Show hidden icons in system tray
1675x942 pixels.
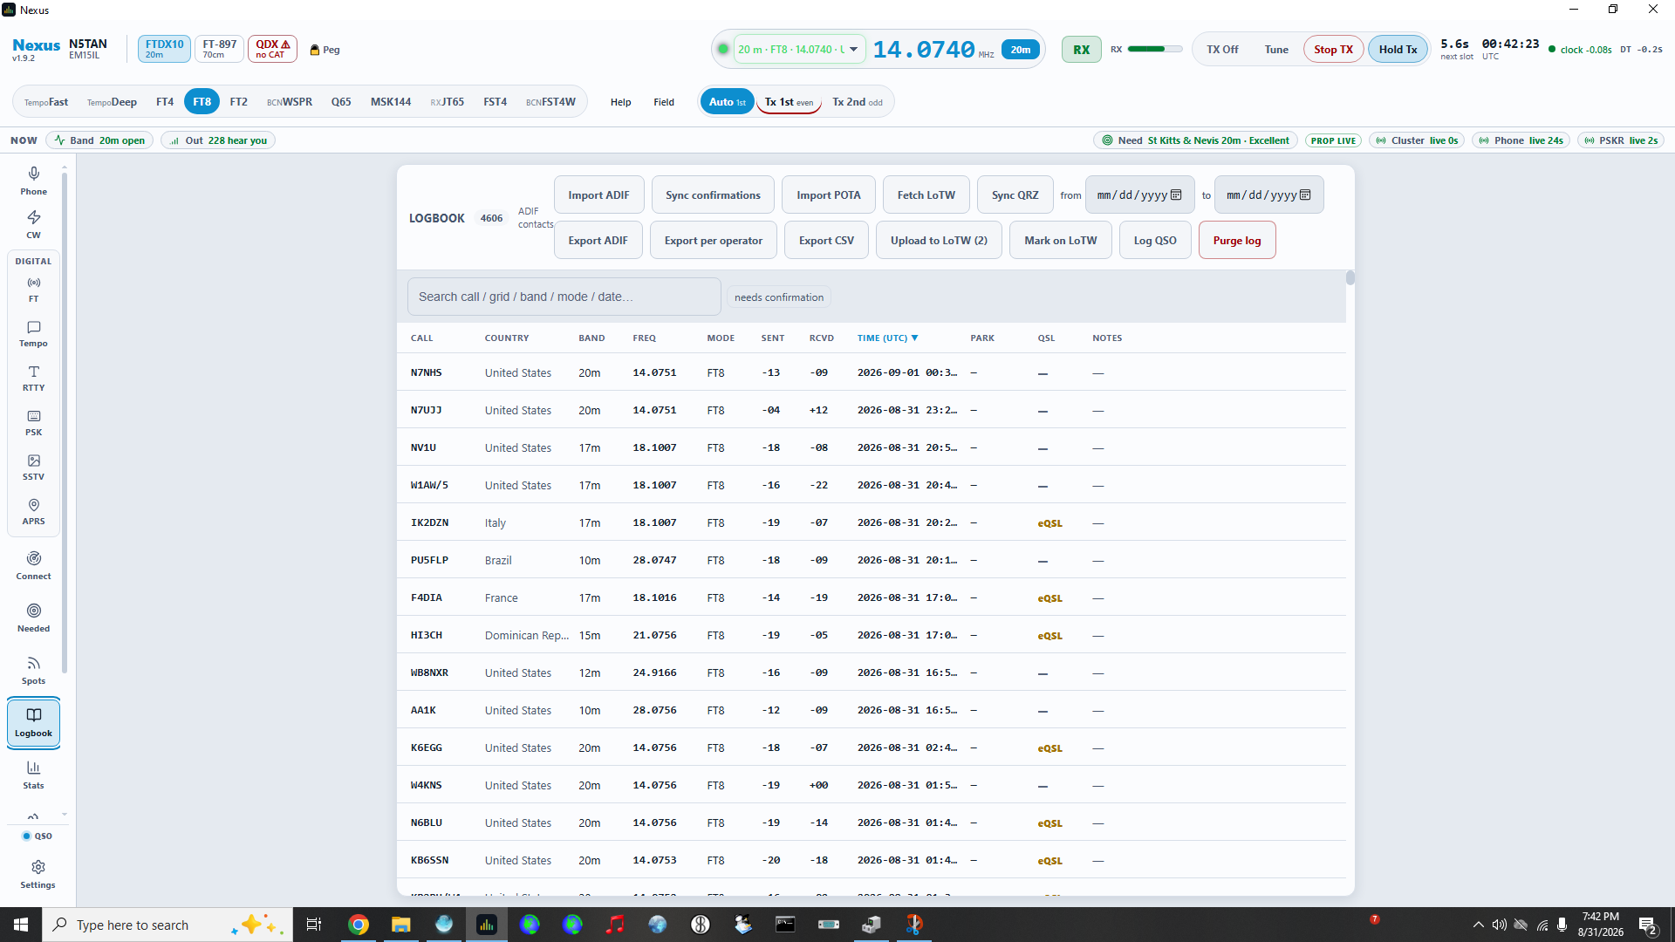click(x=1478, y=925)
